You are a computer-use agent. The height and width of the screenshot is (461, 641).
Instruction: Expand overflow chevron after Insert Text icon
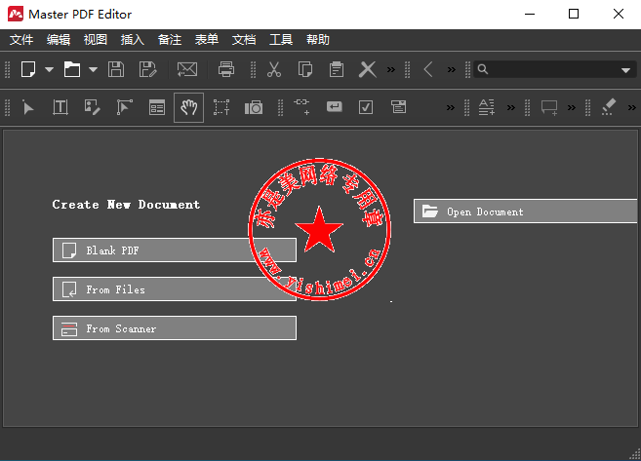pos(511,108)
